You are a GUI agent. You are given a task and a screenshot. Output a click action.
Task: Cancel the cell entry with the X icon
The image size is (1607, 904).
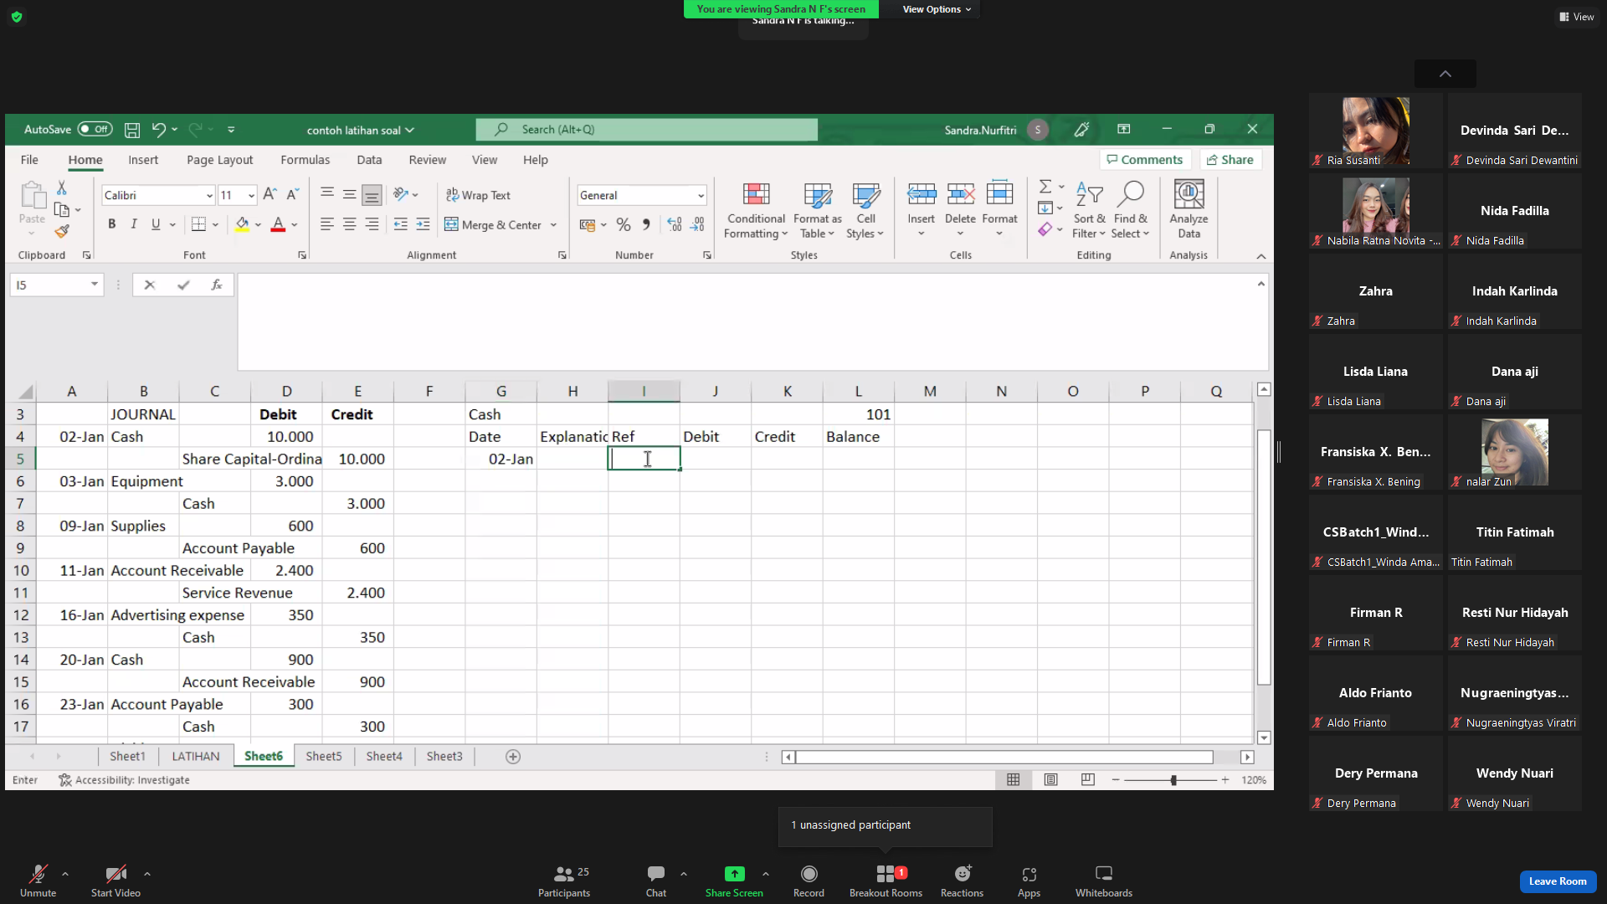coord(150,285)
